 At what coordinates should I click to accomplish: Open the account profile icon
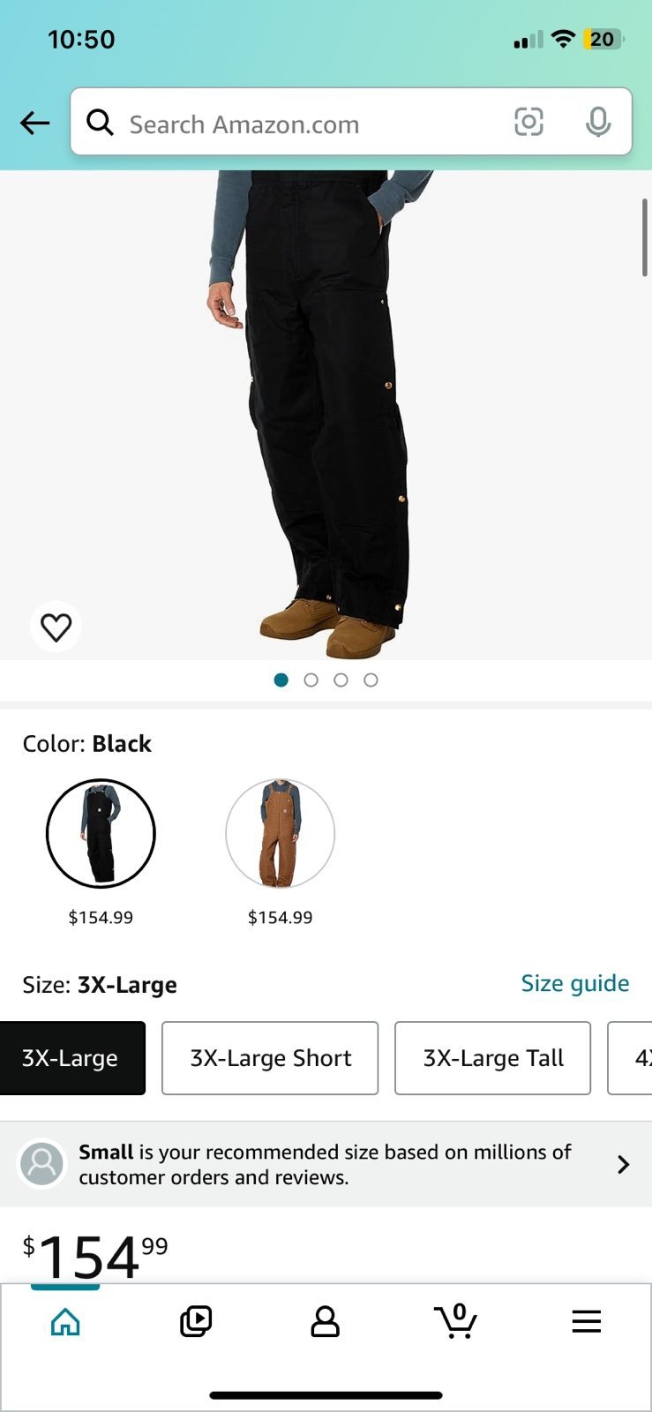point(325,1321)
